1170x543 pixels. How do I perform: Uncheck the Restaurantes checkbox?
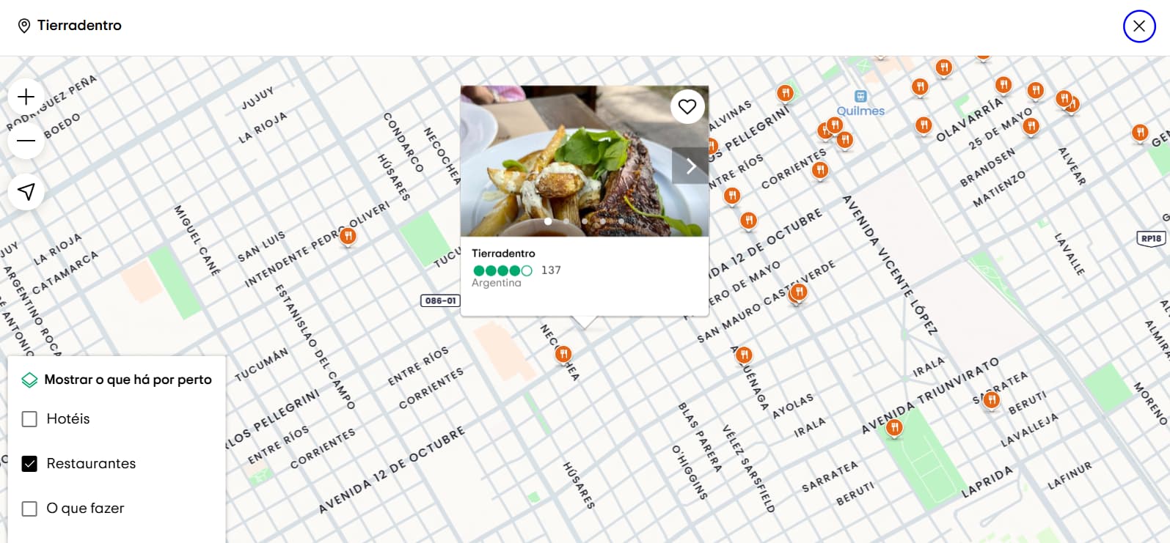pyautogui.click(x=29, y=464)
